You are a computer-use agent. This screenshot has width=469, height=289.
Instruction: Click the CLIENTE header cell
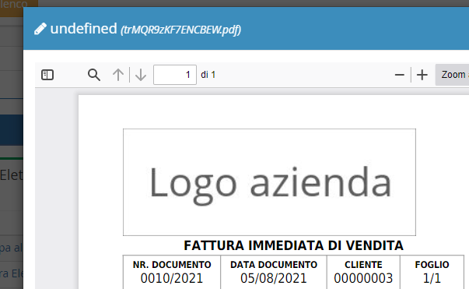point(363,265)
